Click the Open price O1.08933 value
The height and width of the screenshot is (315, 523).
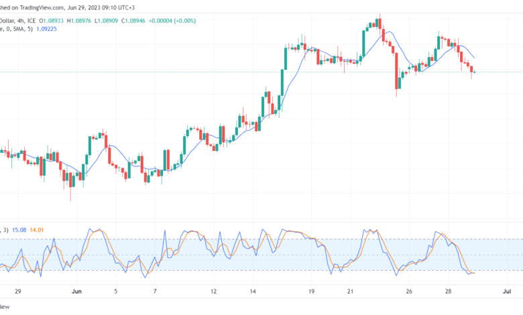click(x=51, y=21)
